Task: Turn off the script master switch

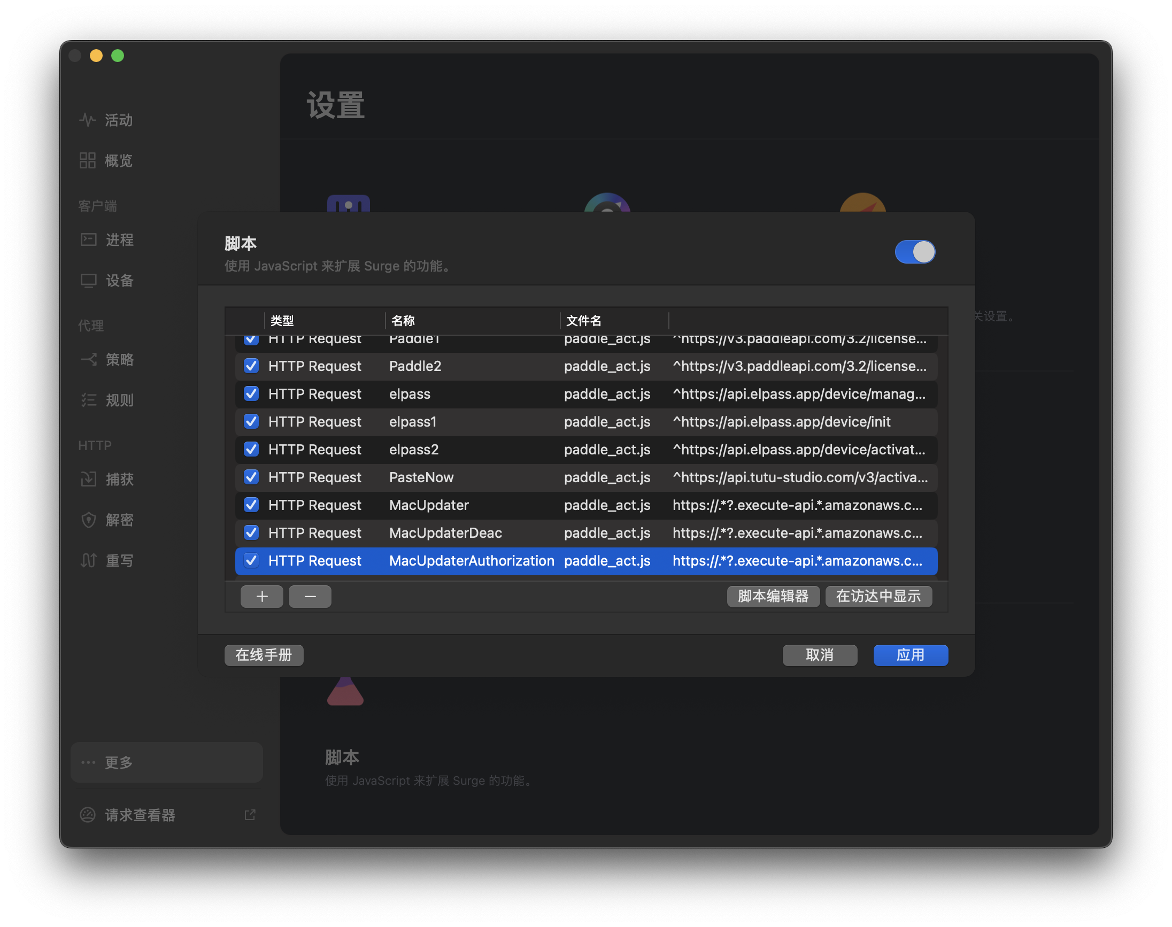Action: click(915, 252)
